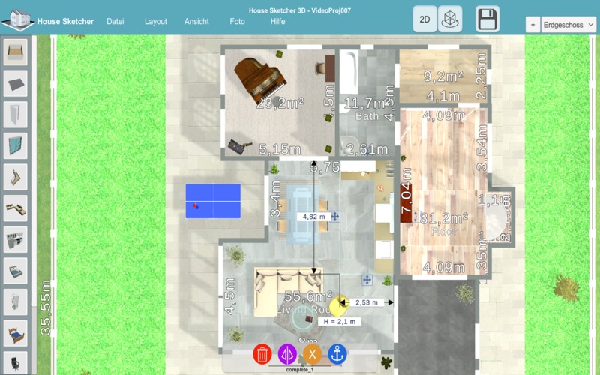The height and width of the screenshot is (375, 600).
Task: Open the wooden child bed category
Action: pyautogui.click(x=15, y=334)
